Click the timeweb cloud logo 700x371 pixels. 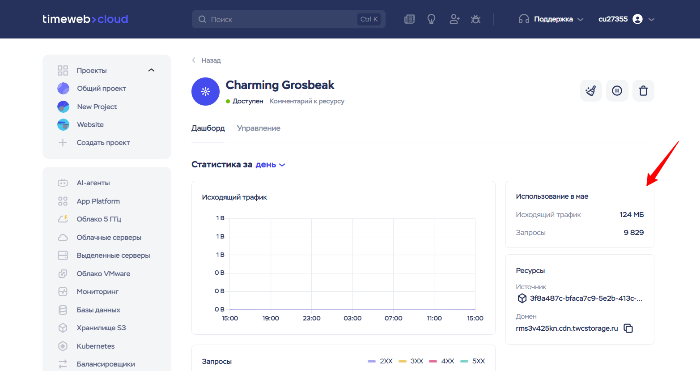[85, 19]
